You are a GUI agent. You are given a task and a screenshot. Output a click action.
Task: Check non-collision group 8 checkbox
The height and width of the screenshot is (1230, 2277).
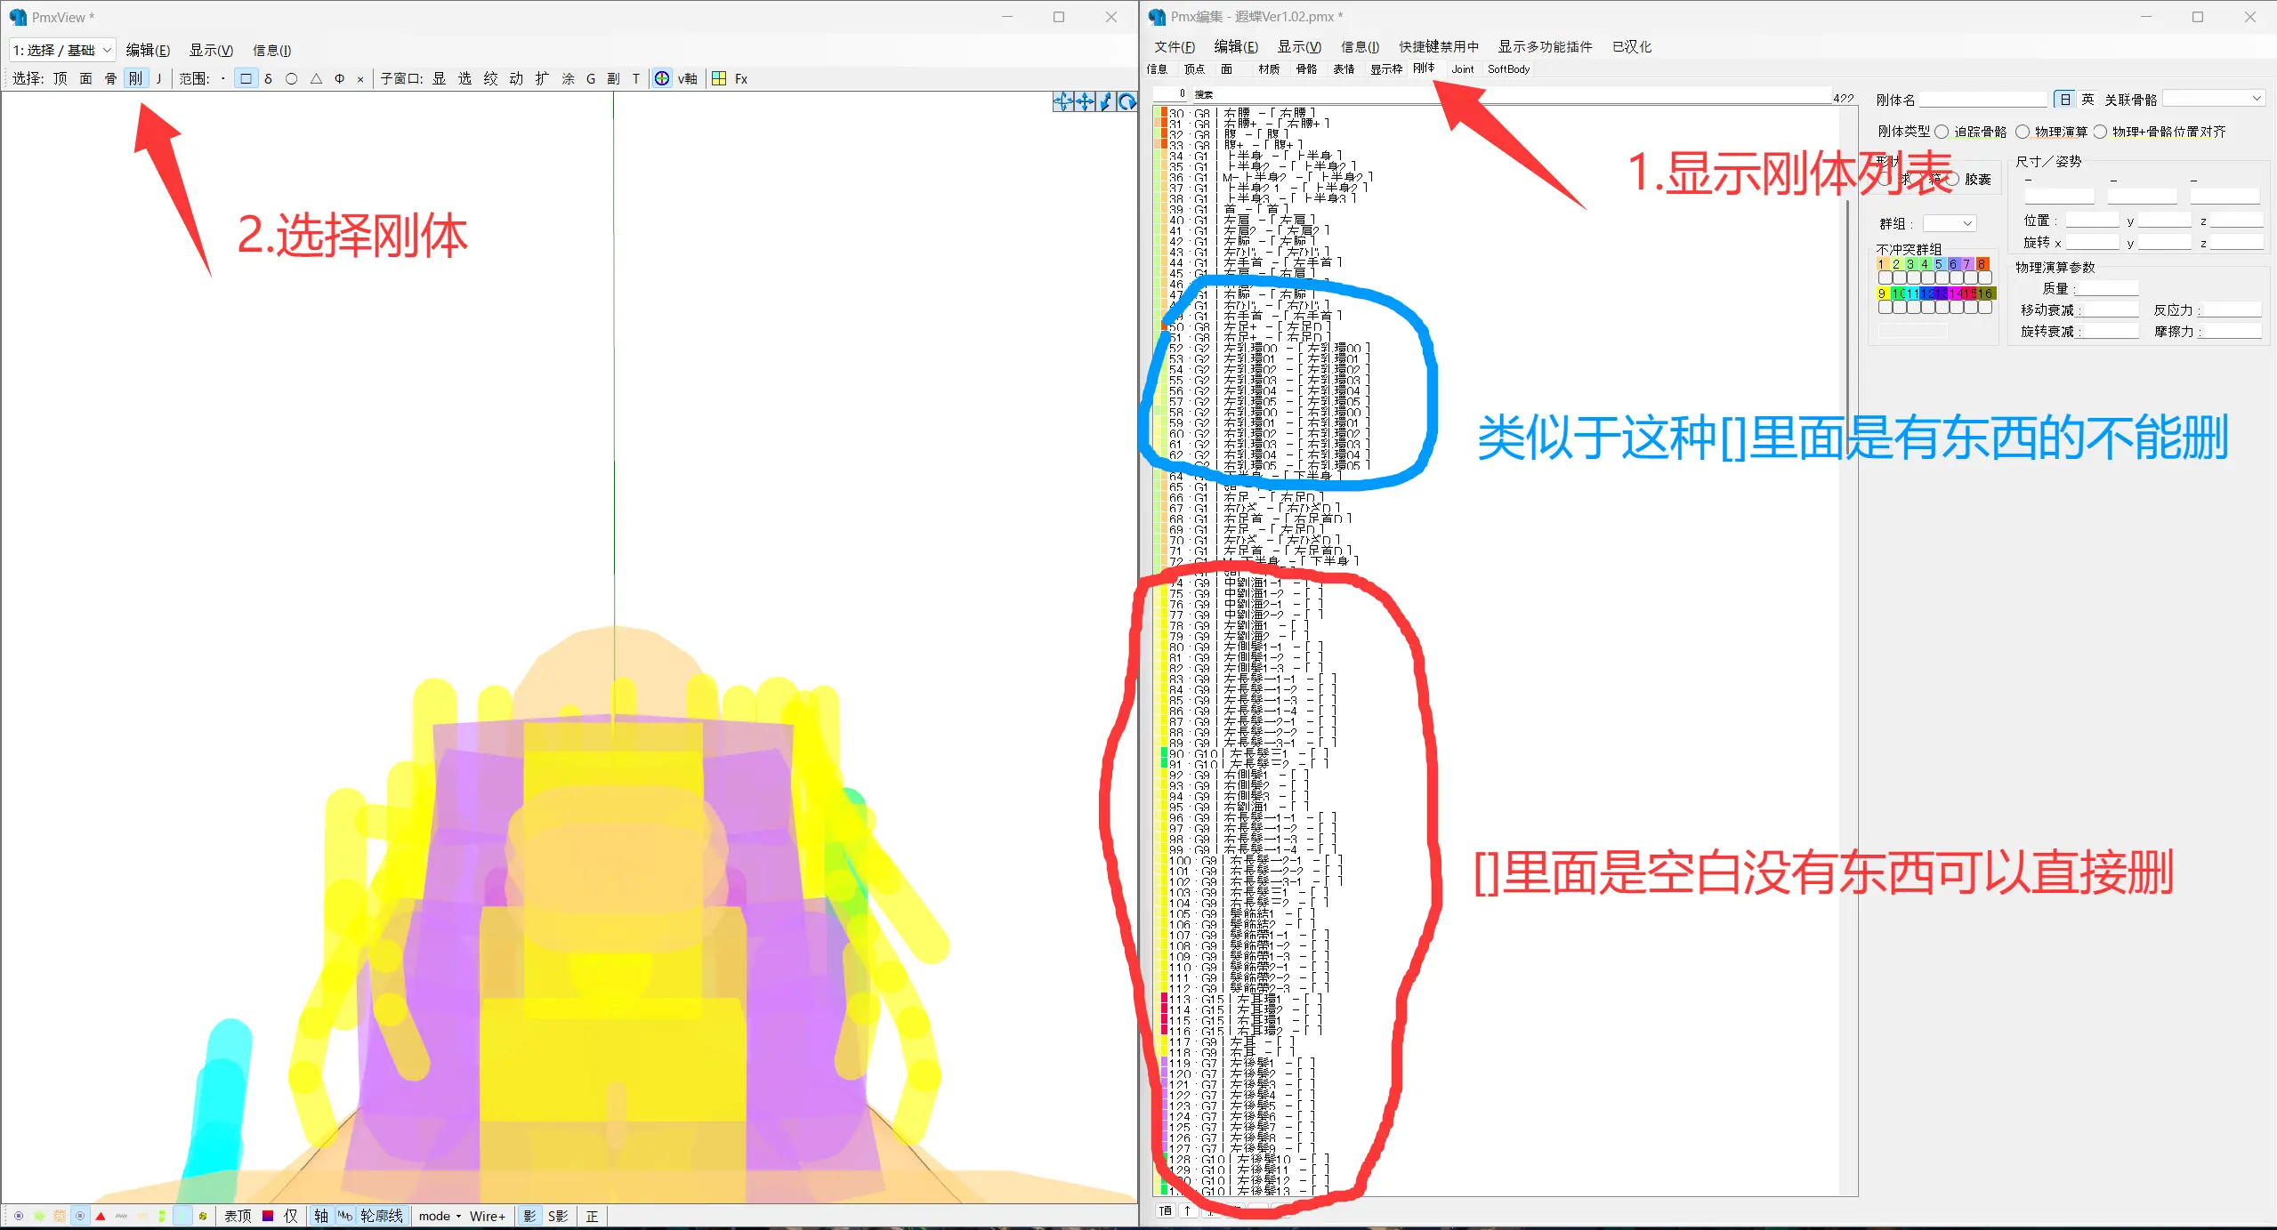tap(1984, 278)
